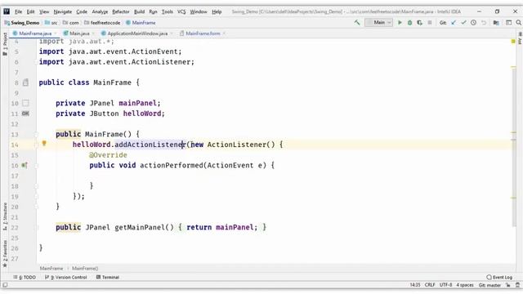Click Swing_Demo in navigation bar
This screenshot has height=294, width=523.
(22, 23)
